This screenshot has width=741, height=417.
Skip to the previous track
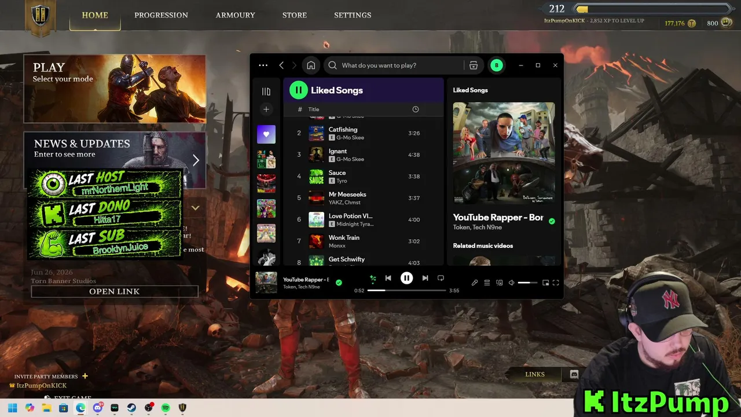[388, 278]
